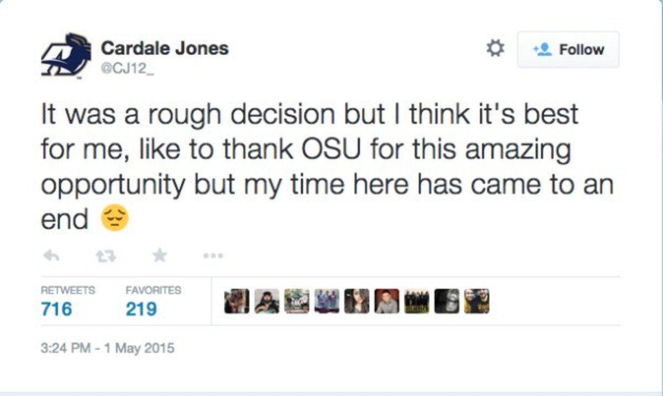Open tweet options from the gear control

494,49
